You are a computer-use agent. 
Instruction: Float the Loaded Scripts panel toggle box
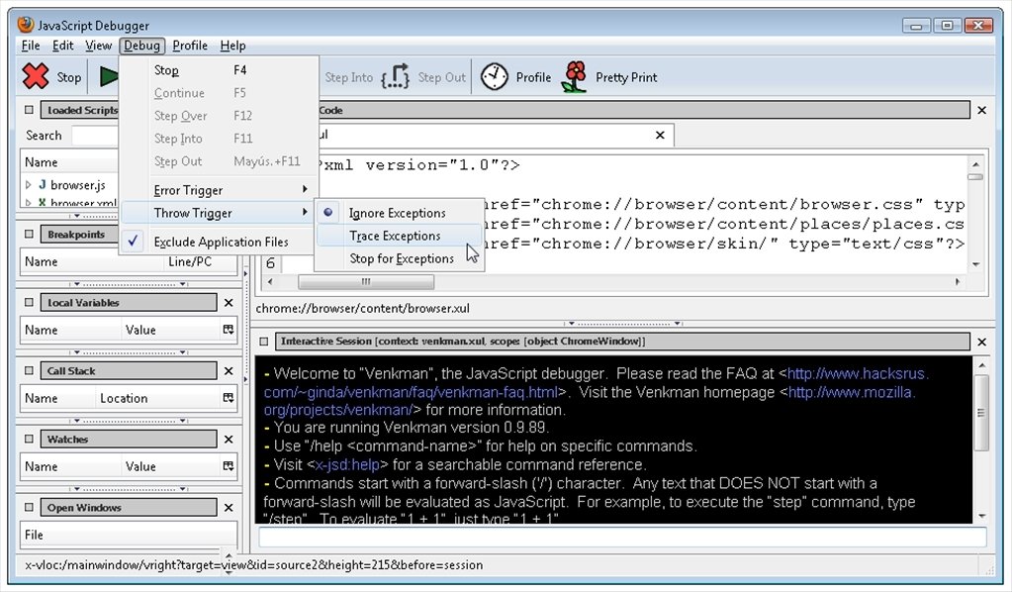[x=29, y=110]
